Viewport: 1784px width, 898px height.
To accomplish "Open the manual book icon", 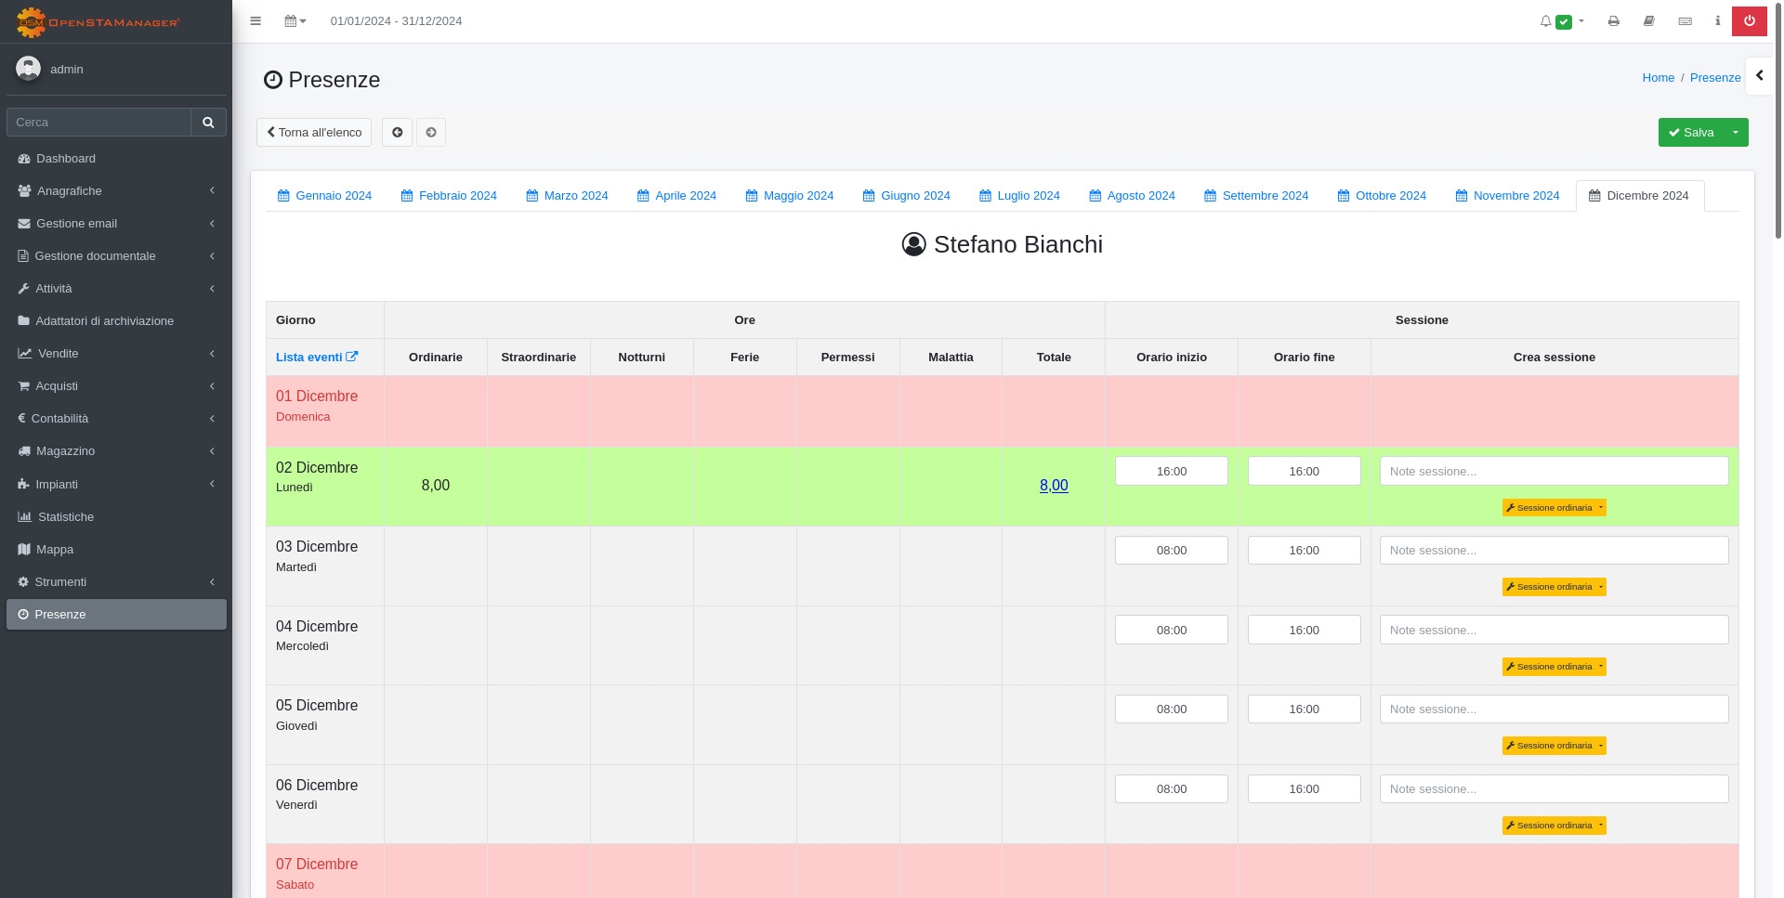I will point(1649,21).
